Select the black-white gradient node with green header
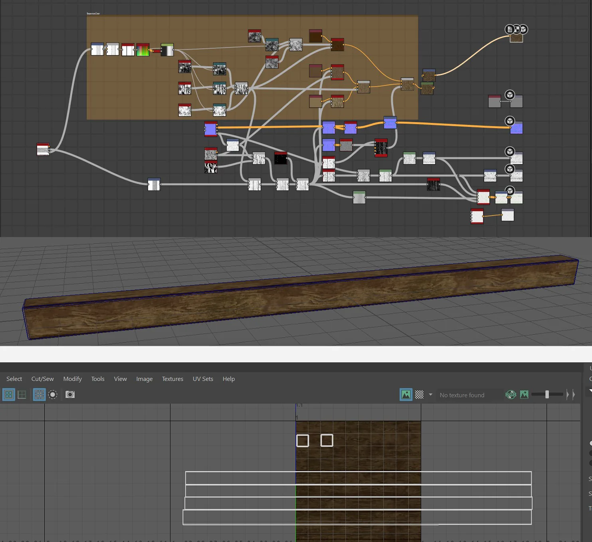Screen dimensions: 592x542 click(167, 49)
